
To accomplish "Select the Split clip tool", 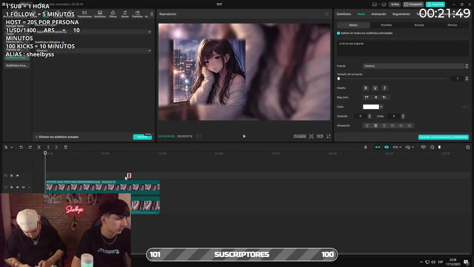I will tap(39, 147).
